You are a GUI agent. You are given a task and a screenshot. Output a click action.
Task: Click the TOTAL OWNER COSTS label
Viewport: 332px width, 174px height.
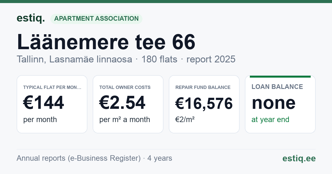coord(125,87)
